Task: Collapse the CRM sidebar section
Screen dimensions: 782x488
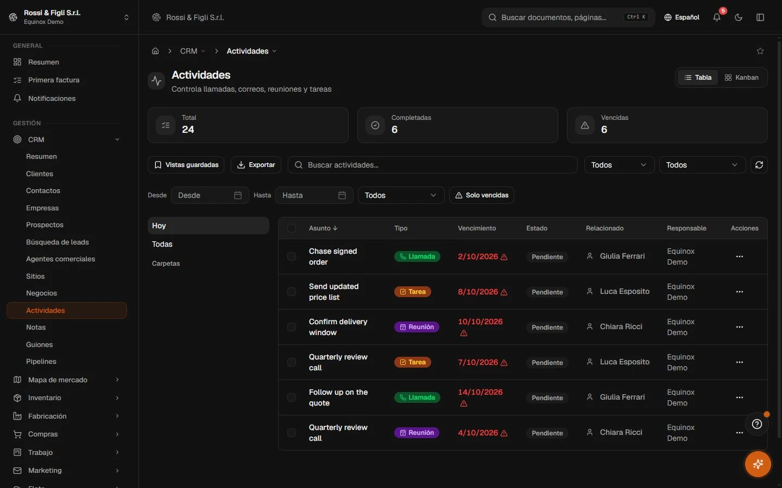Action: [x=117, y=140]
